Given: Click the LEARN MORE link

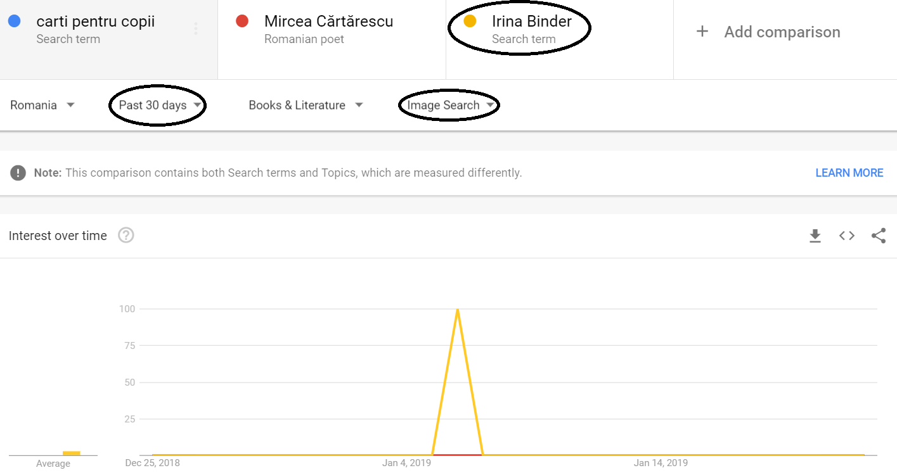Looking at the screenshot, I should [x=849, y=172].
